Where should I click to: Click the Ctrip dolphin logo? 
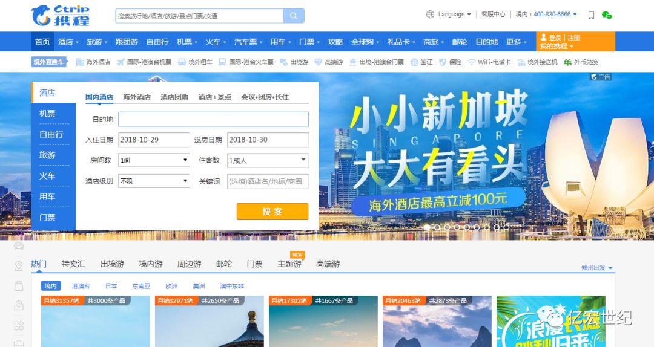coord(60,15)
